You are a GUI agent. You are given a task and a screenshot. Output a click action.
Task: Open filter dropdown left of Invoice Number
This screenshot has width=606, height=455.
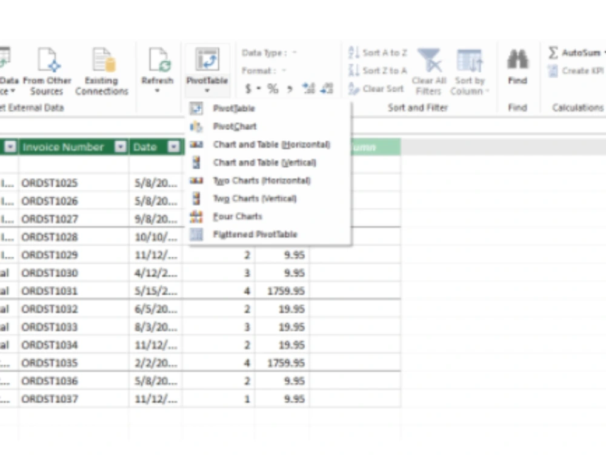10,147
